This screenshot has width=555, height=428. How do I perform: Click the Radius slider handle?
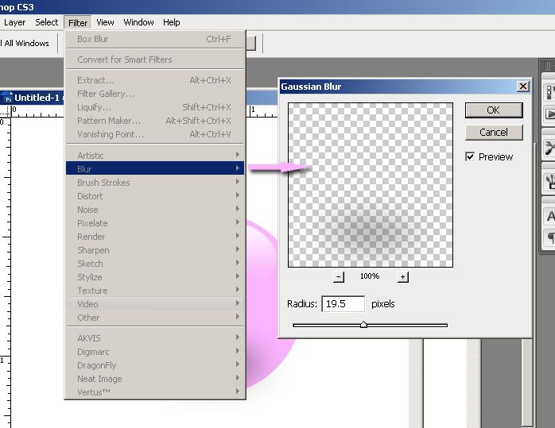pyautogui.click(x=363, y=325)
